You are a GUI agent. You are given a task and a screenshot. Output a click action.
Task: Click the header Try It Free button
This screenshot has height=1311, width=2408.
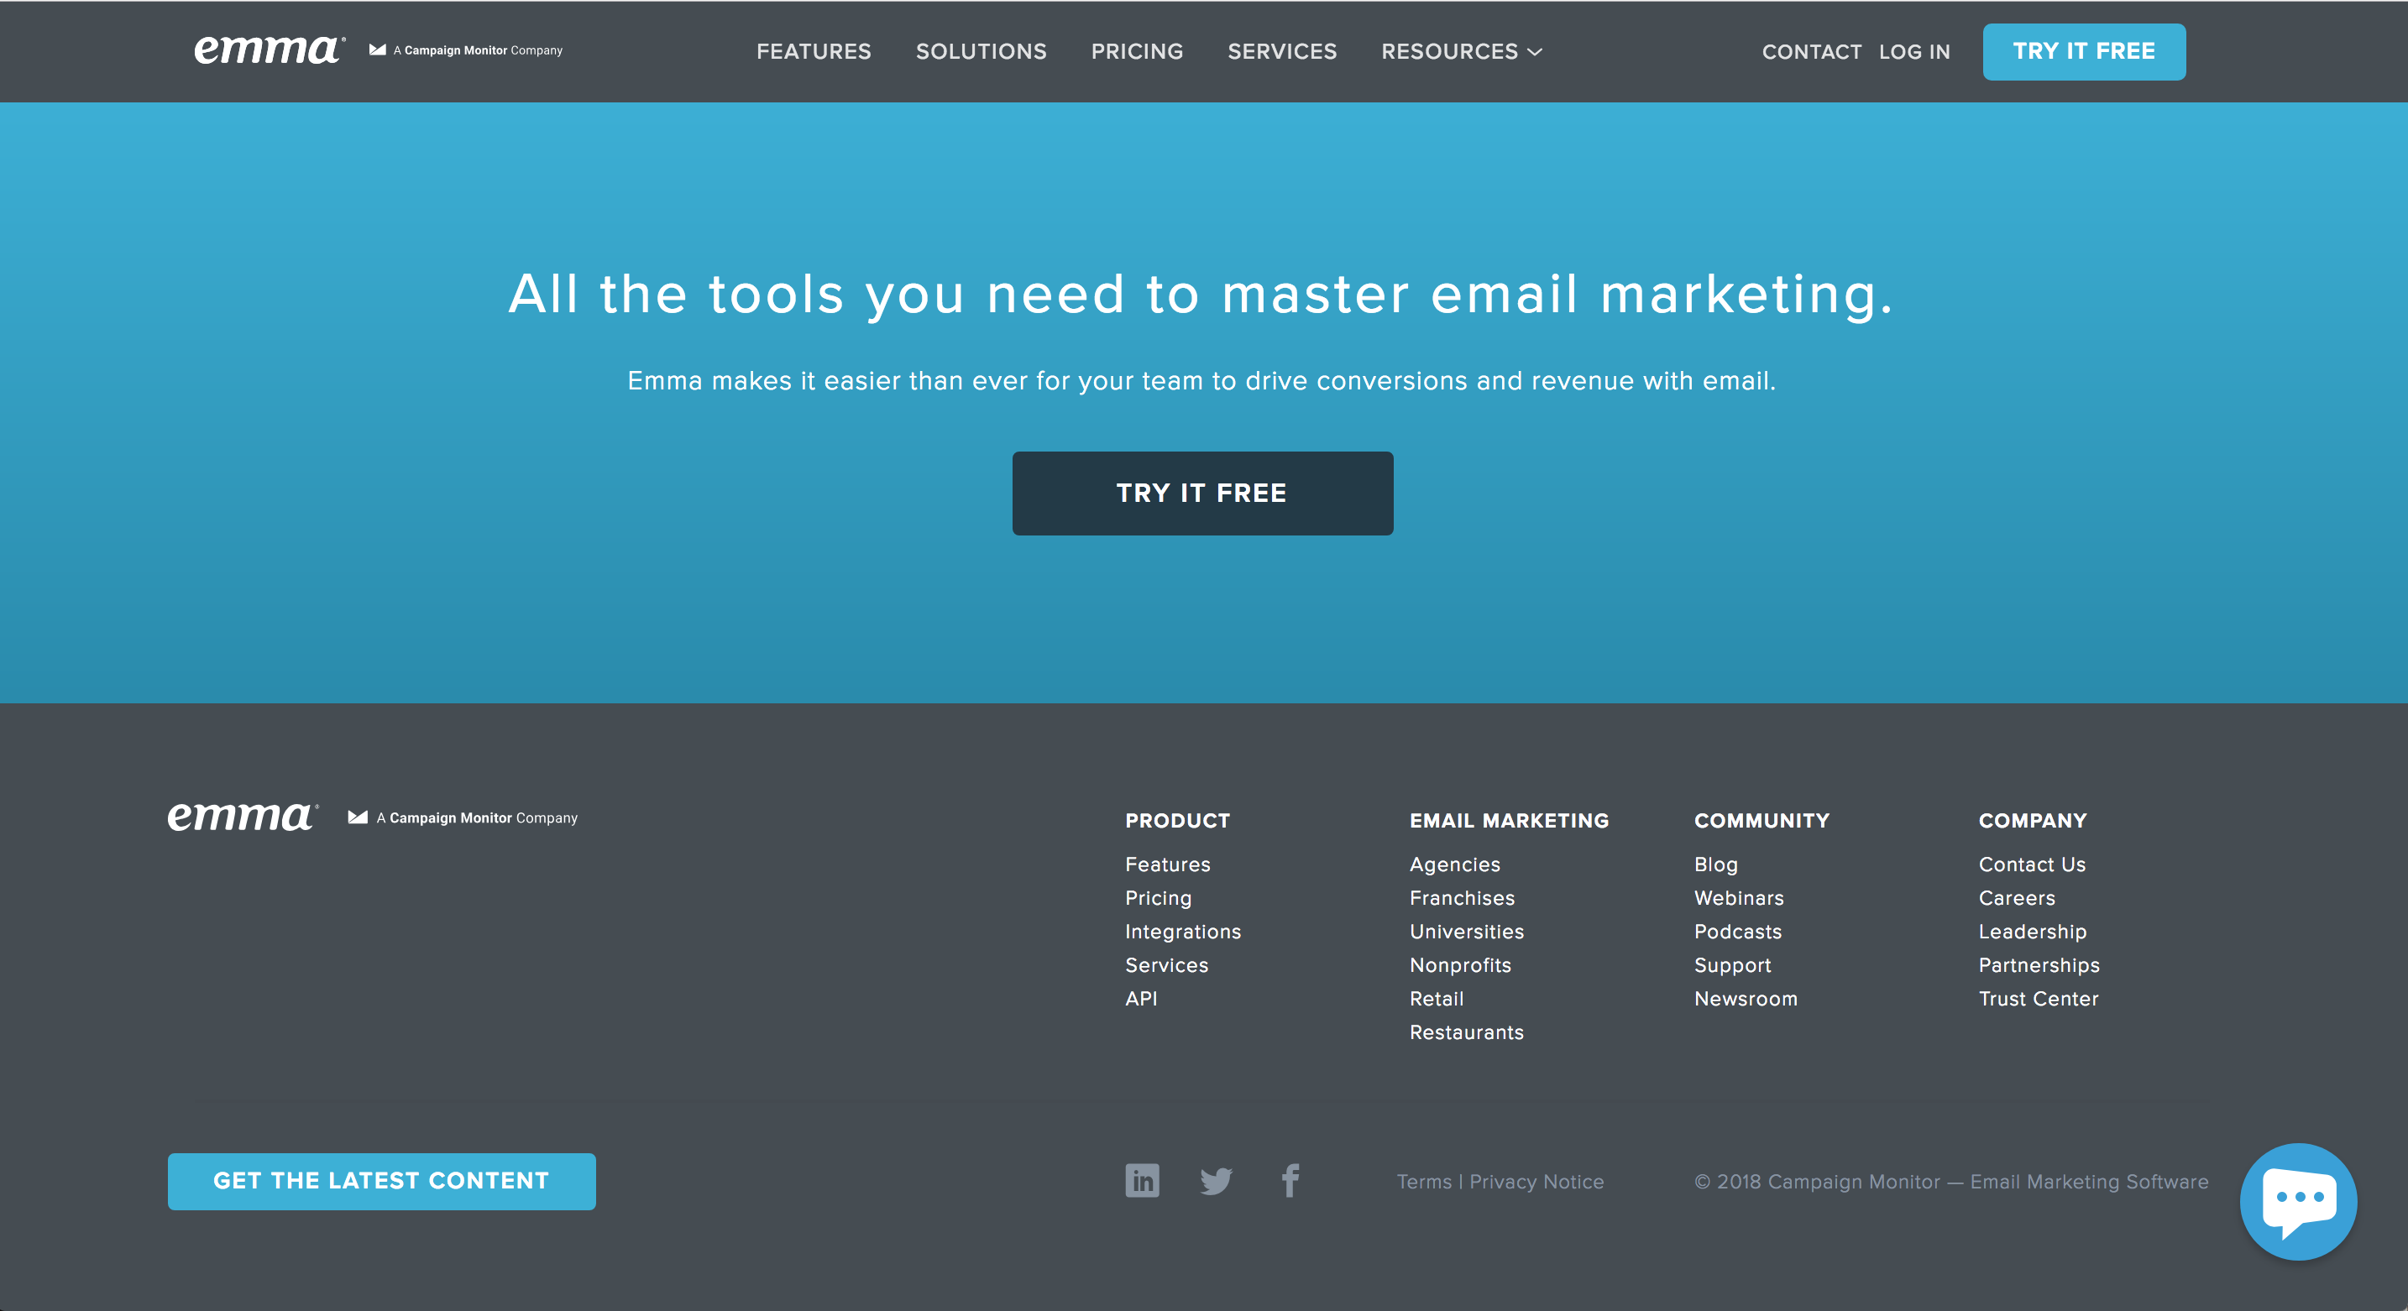(x=2083, y=51)
